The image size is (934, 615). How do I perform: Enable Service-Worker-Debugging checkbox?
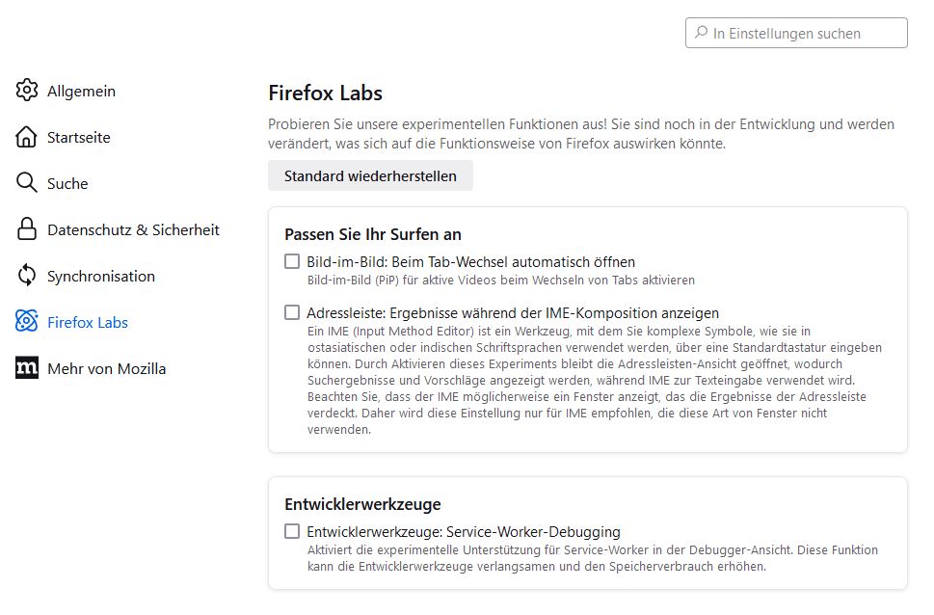pos(292,531)
